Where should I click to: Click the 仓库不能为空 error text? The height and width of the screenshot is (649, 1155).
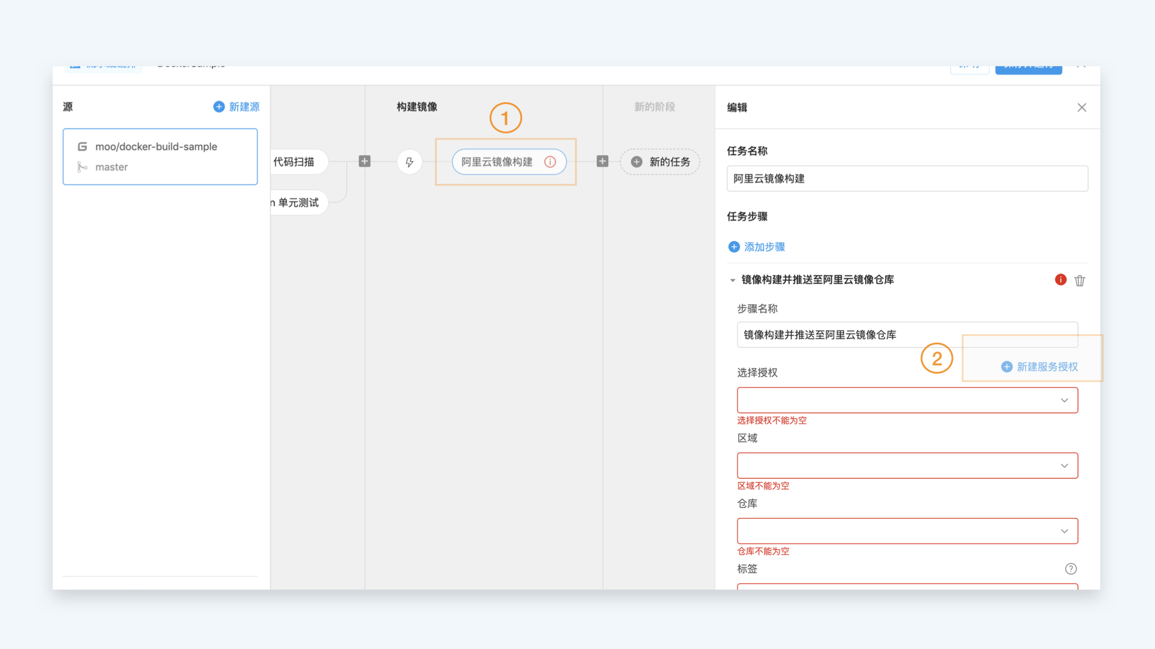pyautogui.click(x=763, y=552)
